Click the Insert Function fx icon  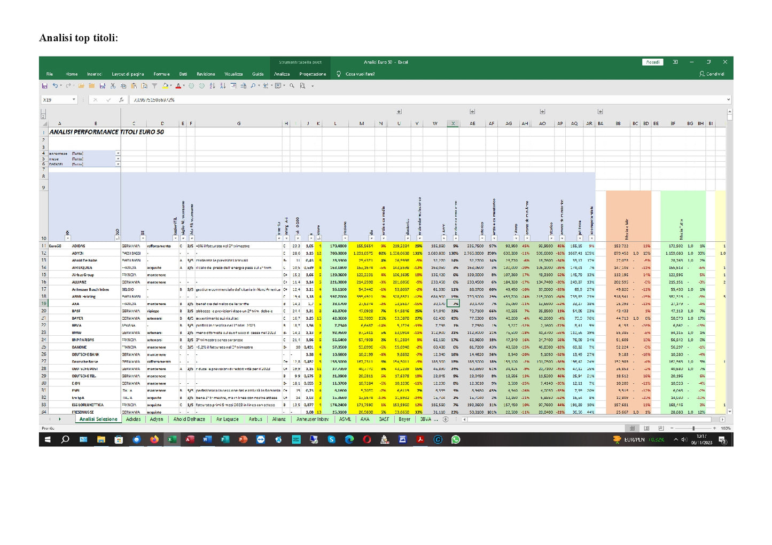point(121,100)
